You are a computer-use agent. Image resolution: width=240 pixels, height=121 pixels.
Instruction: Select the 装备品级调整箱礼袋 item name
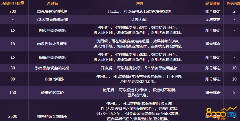pyautogui.click(x=52, y=68)
